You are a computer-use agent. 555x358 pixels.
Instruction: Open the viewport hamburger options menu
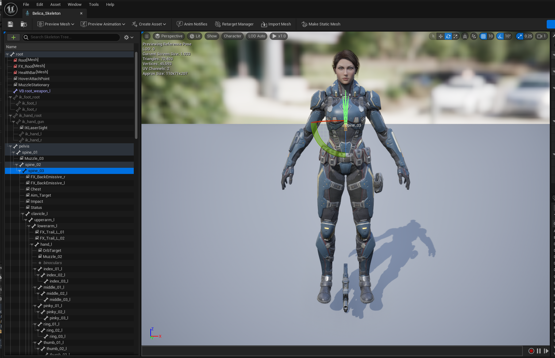point(147,36)
